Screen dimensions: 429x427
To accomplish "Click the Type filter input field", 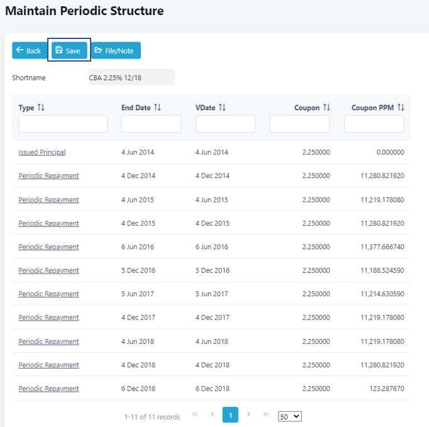I will click(63, 124).
